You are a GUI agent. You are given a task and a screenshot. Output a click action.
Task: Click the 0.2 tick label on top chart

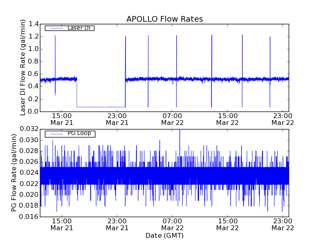(33, 99)
